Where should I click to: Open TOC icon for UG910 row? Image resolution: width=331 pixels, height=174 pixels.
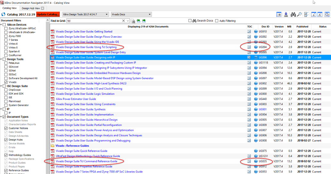click(x=249, y=32)
